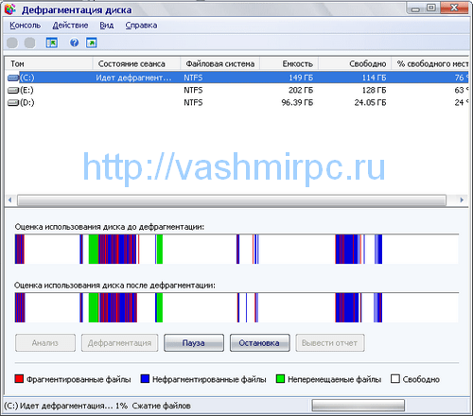The width and height of the screenshot is (473, 416).
Task: Select the C: drive icon row
Action: tap(236, 78)
